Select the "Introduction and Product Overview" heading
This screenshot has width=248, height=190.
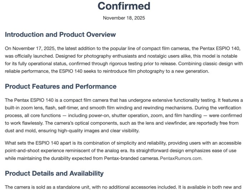[x=60, y=35]
